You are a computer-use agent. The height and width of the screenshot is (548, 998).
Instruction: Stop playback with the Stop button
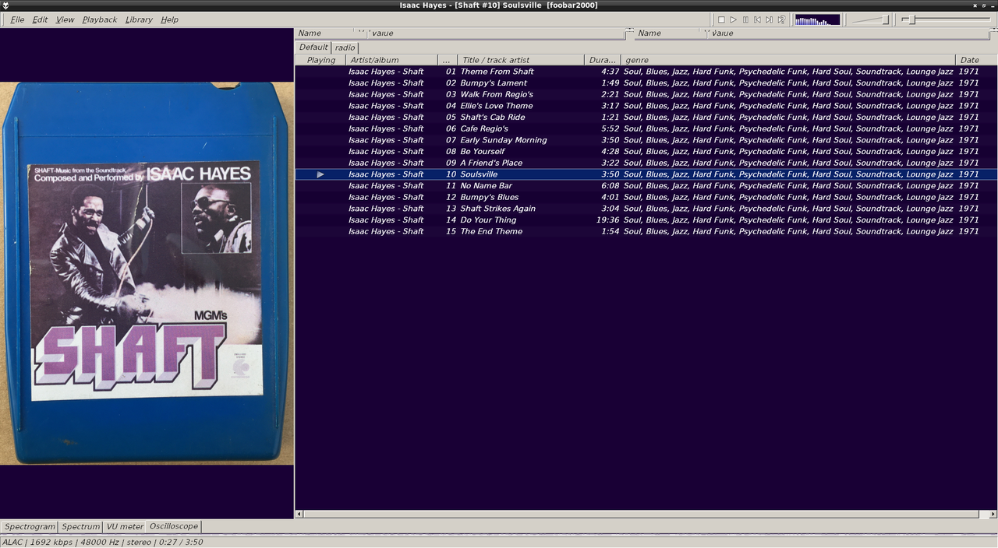pyautogui.click(x=721, y=19)
